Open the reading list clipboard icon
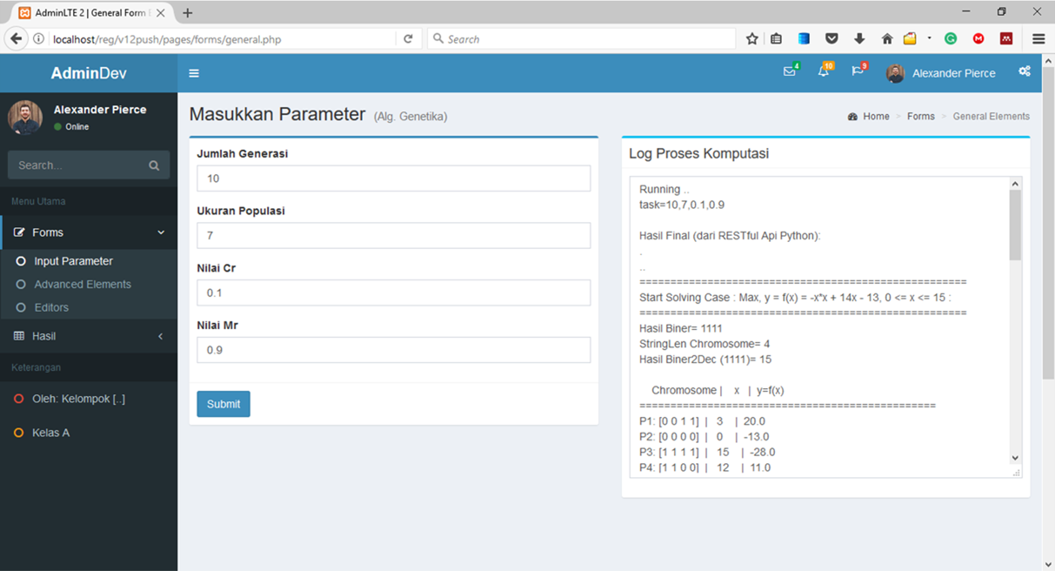Image resolution: width=1055 pixels, height=571 pixels. pyautogui.click(x=776, y=39)
